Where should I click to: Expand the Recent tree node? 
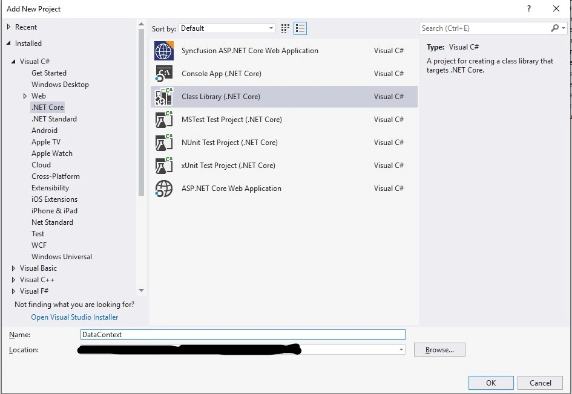click(x=8, y=27)
